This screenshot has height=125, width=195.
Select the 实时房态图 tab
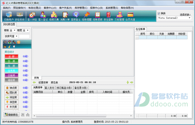pyautogui.click(x=9, y=24)
